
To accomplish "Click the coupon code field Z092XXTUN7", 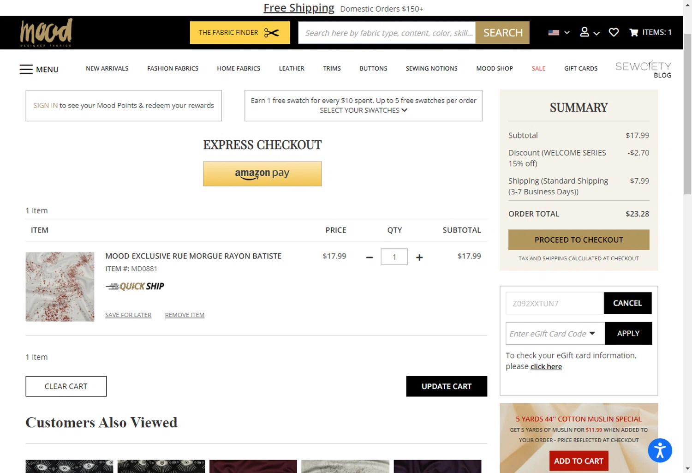I will coord(555,303).
